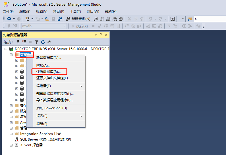The height and width of the screenshot is (155, 226).
Task: Click the new project icon
Action: (27, 19)
